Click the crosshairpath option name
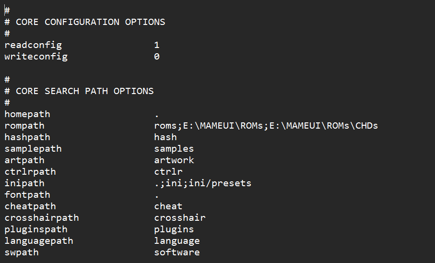The image size is (435, 263). (42, 218)
